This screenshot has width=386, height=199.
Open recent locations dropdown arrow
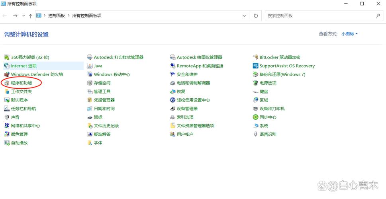(24, 16)
